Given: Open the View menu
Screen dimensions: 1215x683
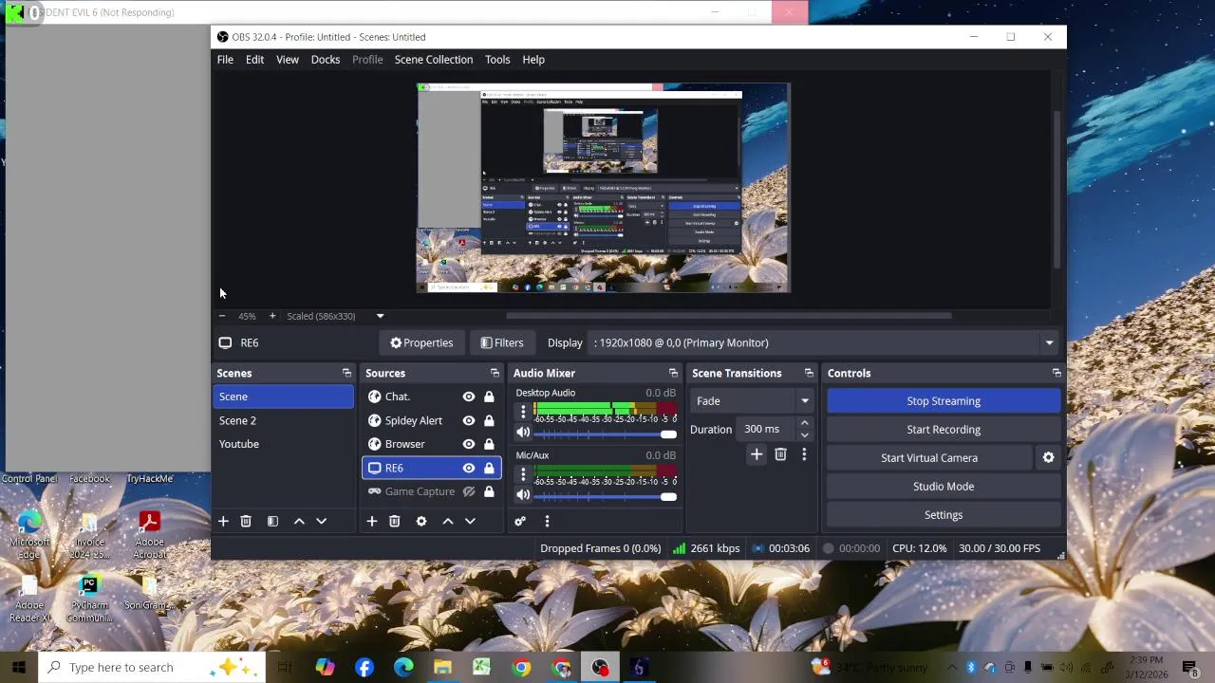Looking at the screenshot, I should click(x=288, y=60).
